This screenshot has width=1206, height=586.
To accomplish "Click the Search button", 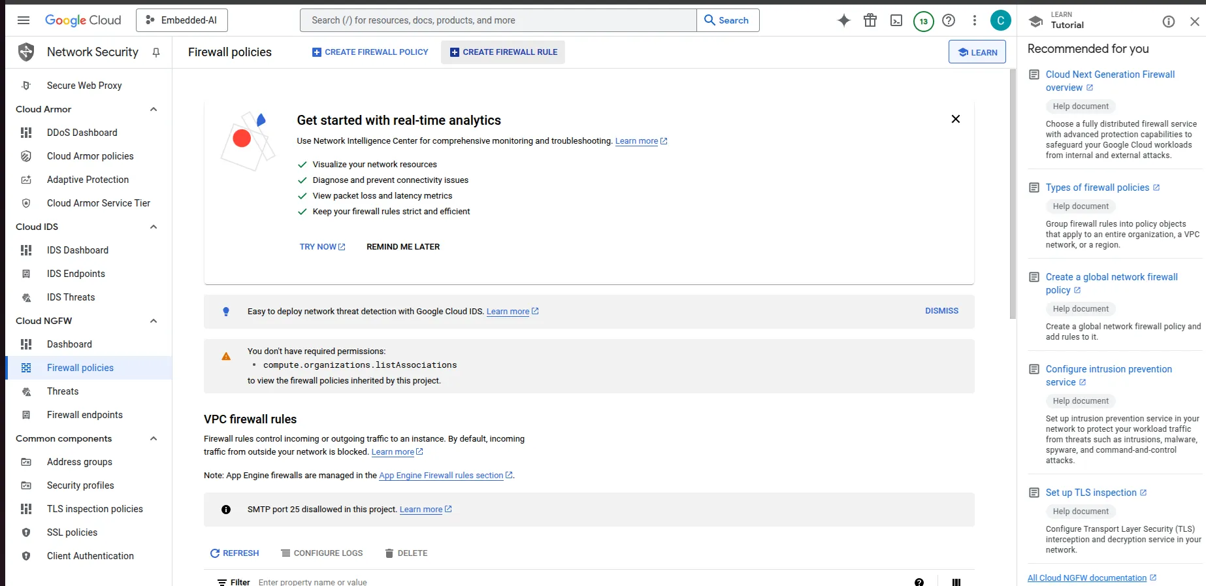I will (728, 20).
